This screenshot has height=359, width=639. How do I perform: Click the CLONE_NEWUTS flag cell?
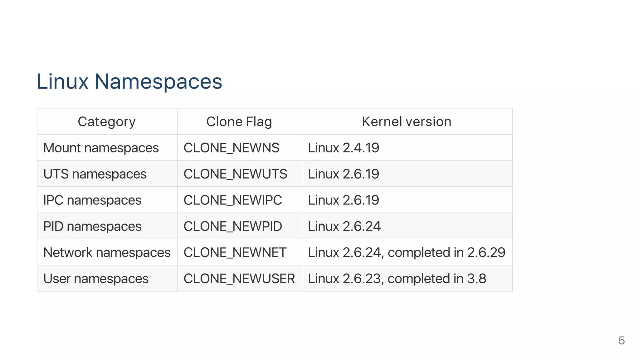click(x=235, y=174)
